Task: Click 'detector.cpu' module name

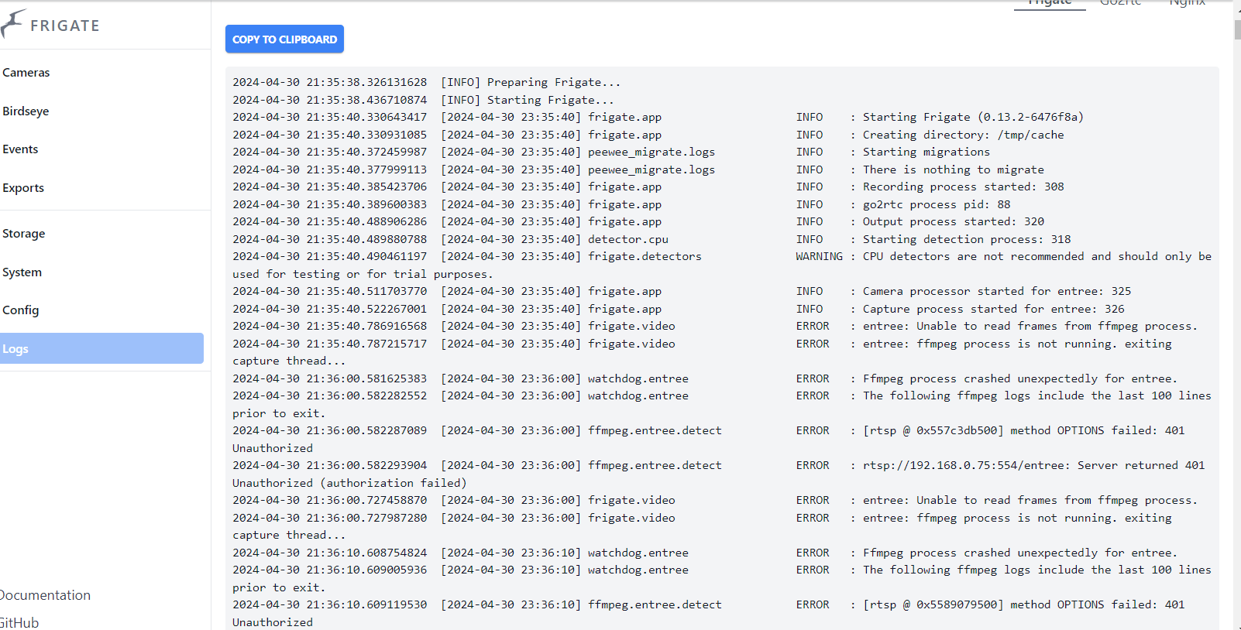Action: point(628,239)
